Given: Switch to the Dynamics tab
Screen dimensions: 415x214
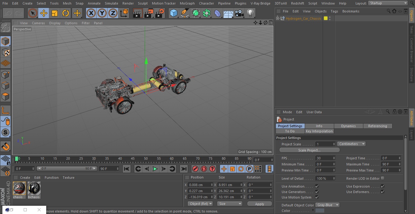Looking at the screenshot, I should tap(348, 126).
